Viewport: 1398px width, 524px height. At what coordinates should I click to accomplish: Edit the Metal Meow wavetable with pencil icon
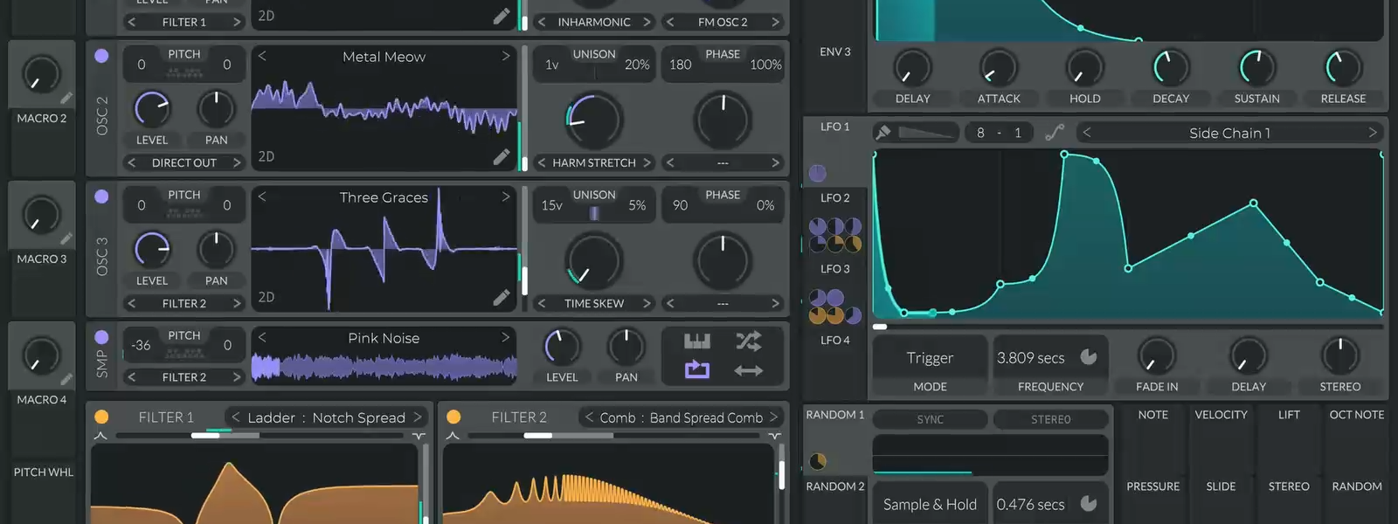coord(501,156)
